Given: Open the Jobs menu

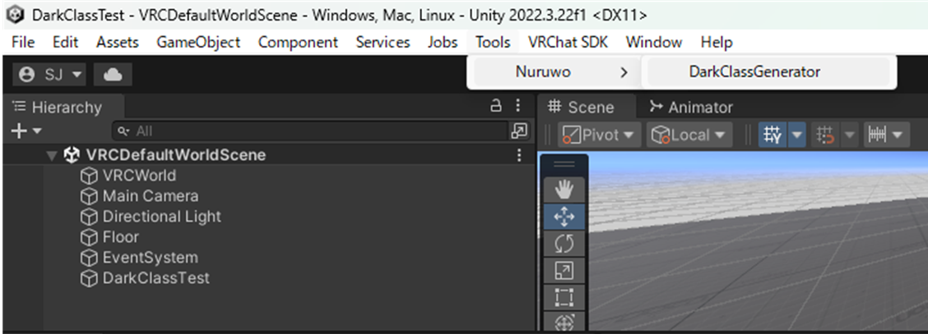Looking at the screenshot, I should point(443,43).
